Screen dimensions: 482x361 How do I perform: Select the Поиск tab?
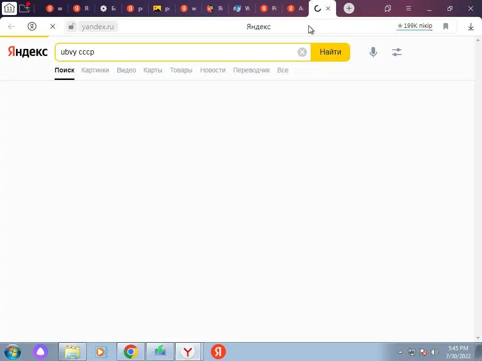[x=64, y=70]
